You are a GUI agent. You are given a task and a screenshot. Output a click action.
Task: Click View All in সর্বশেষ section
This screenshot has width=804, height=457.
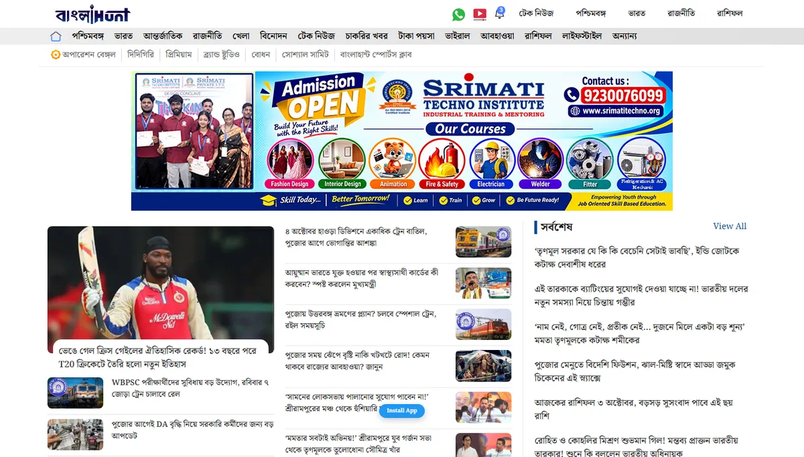730,226
